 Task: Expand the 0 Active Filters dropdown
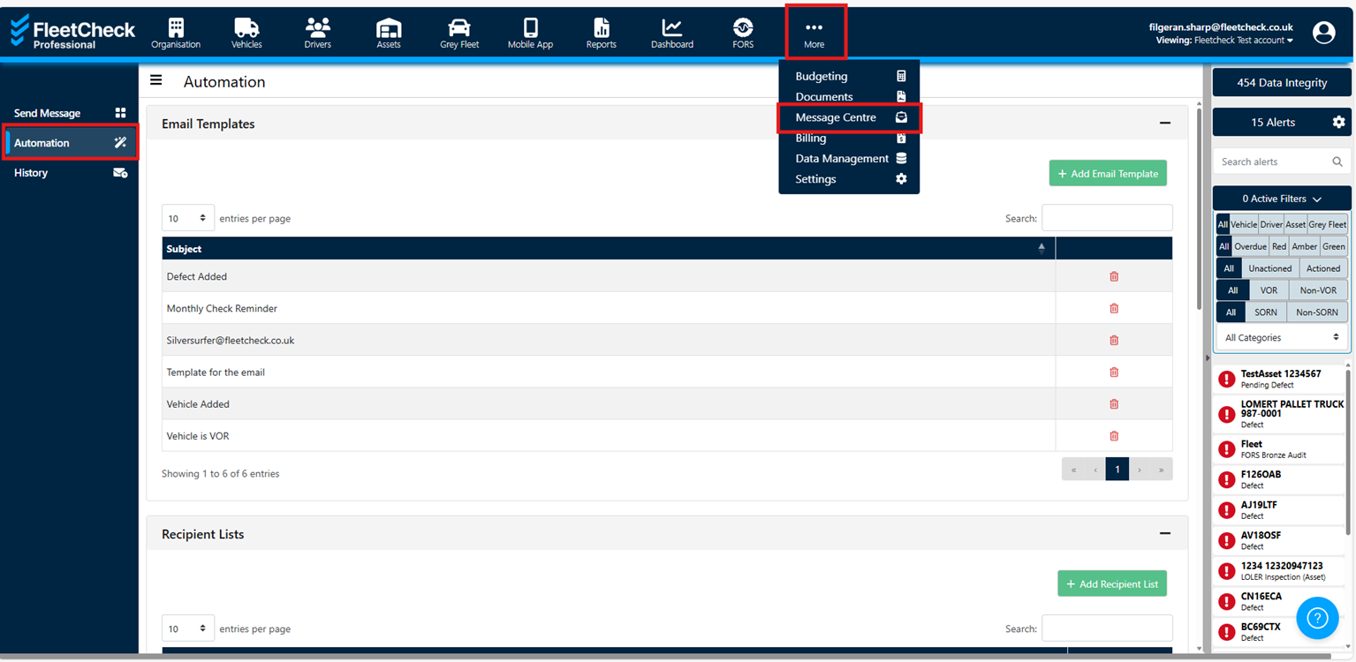point(1281,199)
